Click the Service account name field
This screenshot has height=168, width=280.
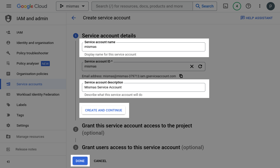(144, 47)
